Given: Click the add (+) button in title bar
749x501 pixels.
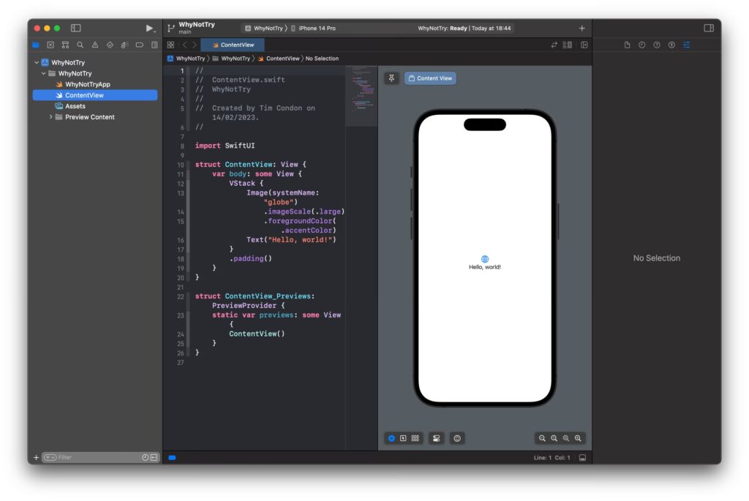Looking at the screenshot, I should (582, 28).
